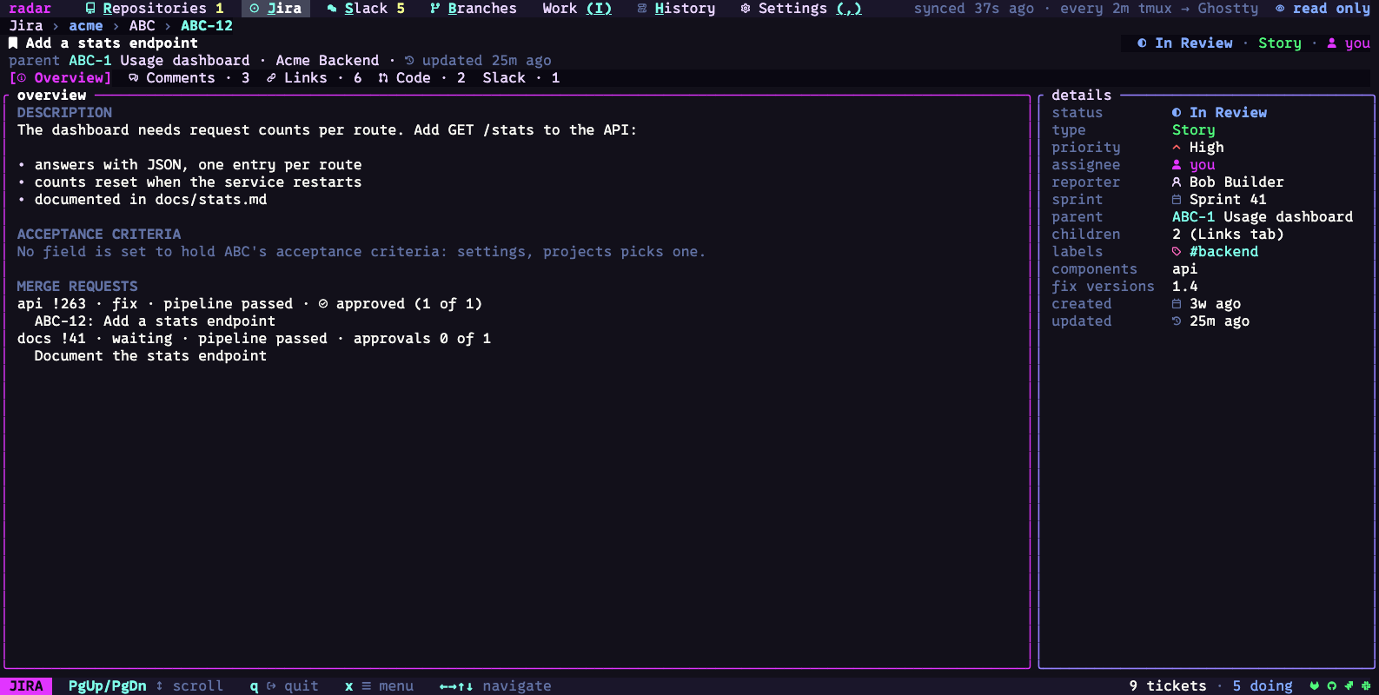The height and width of the screenshot is (695, 1379).
Task: Click the history icon beside updated 25m ago in details
Action: [x=1177, y=321]
